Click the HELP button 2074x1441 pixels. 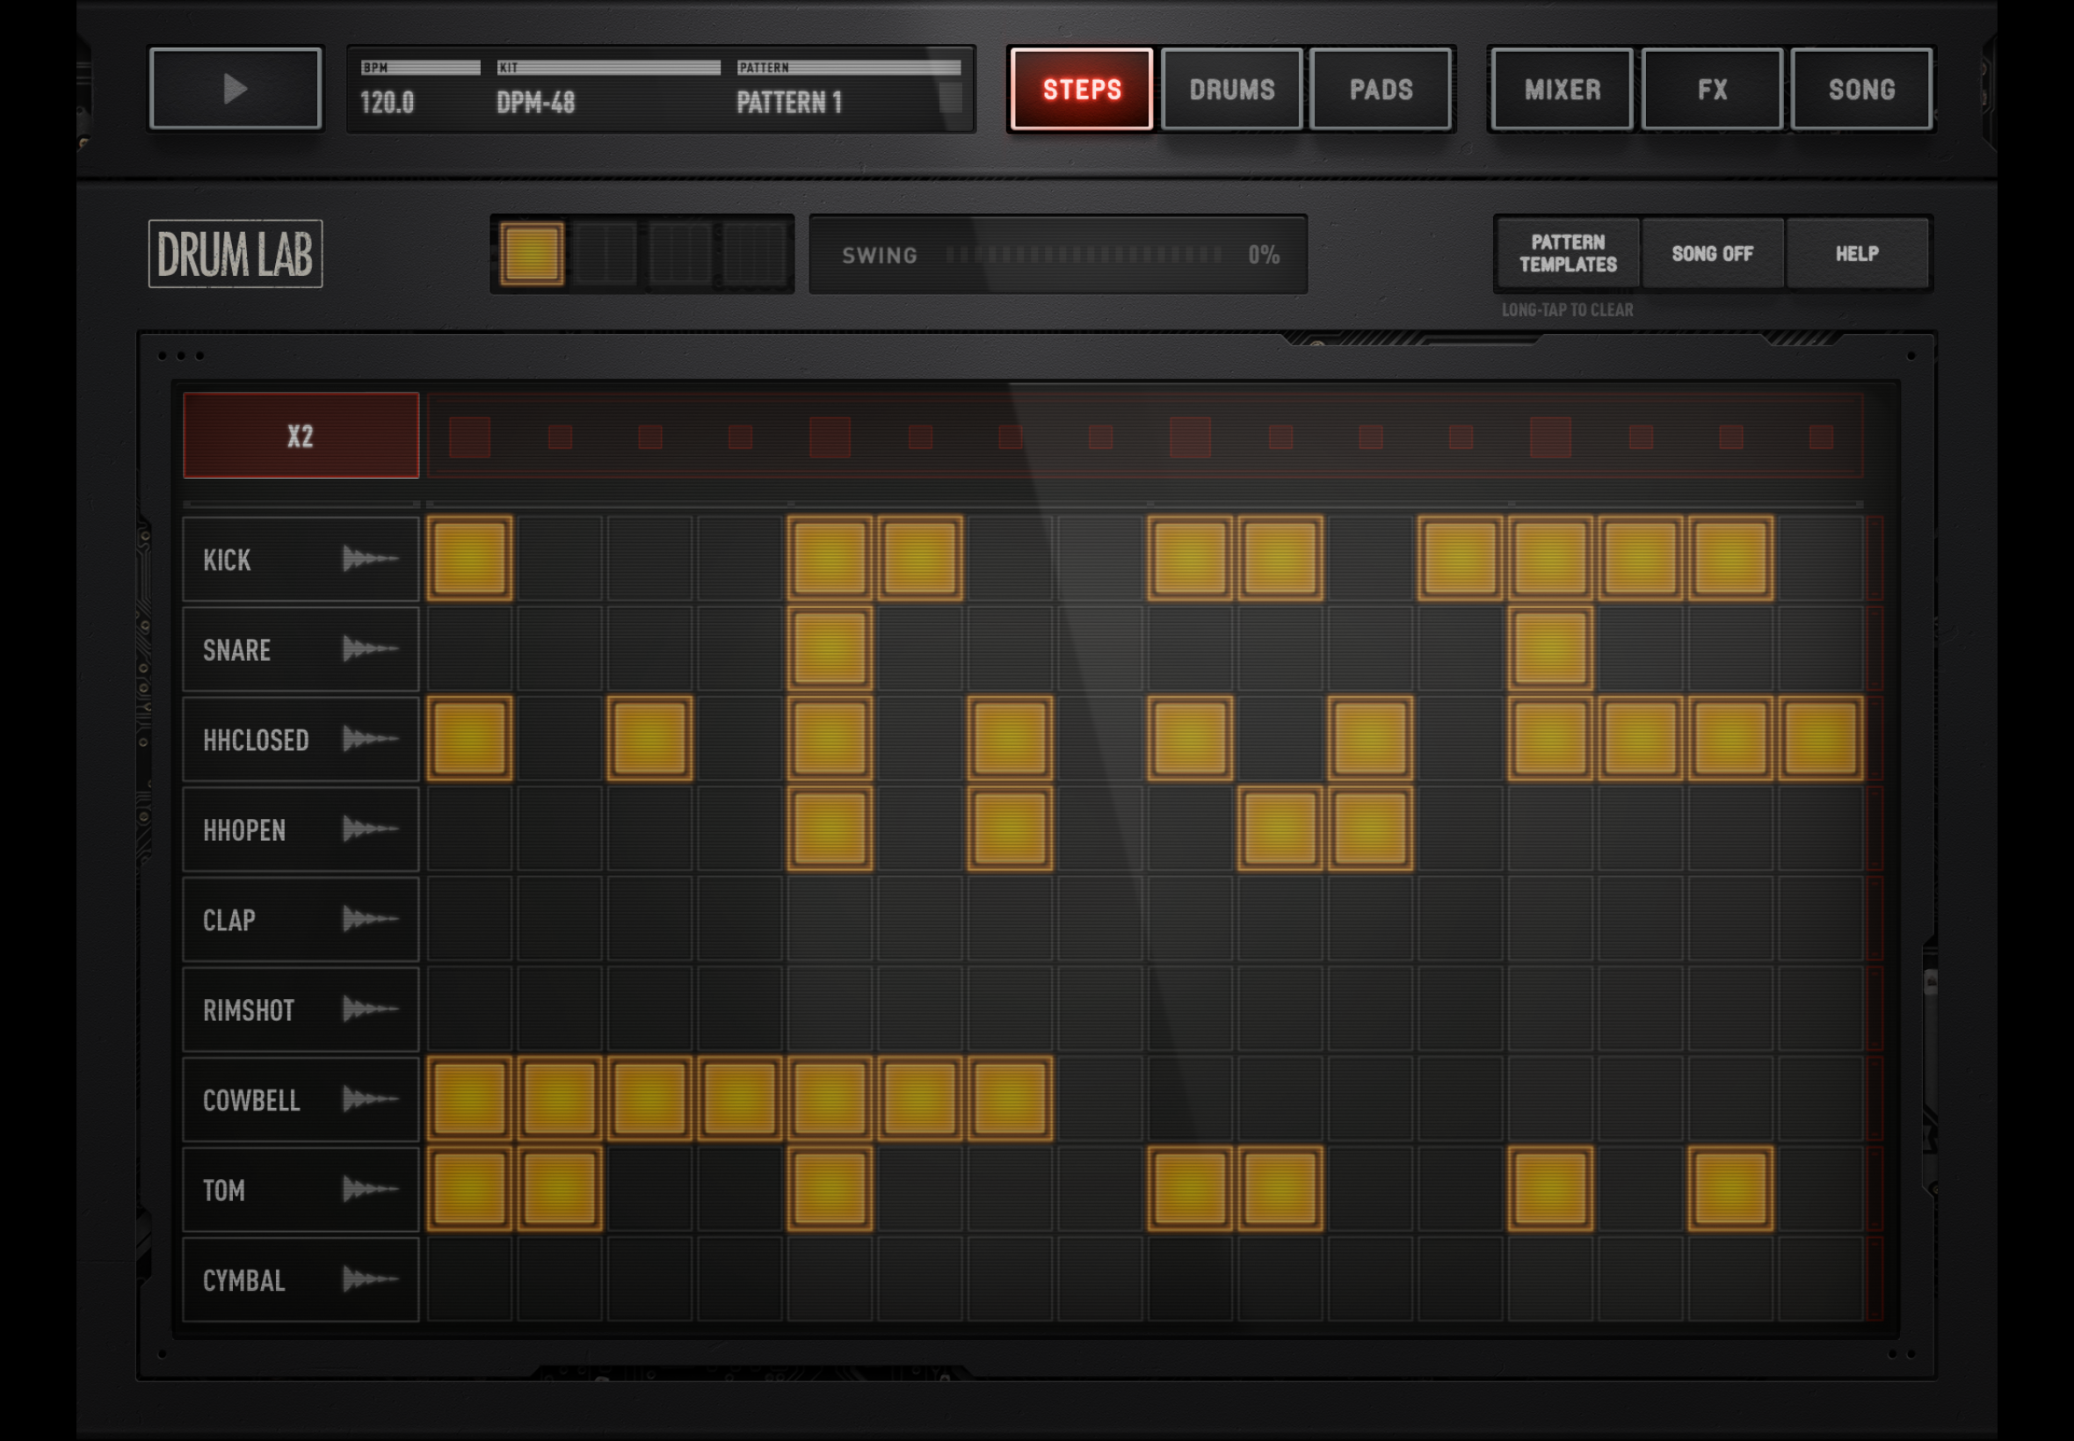pyautogui.click(x=1856, y=254)
